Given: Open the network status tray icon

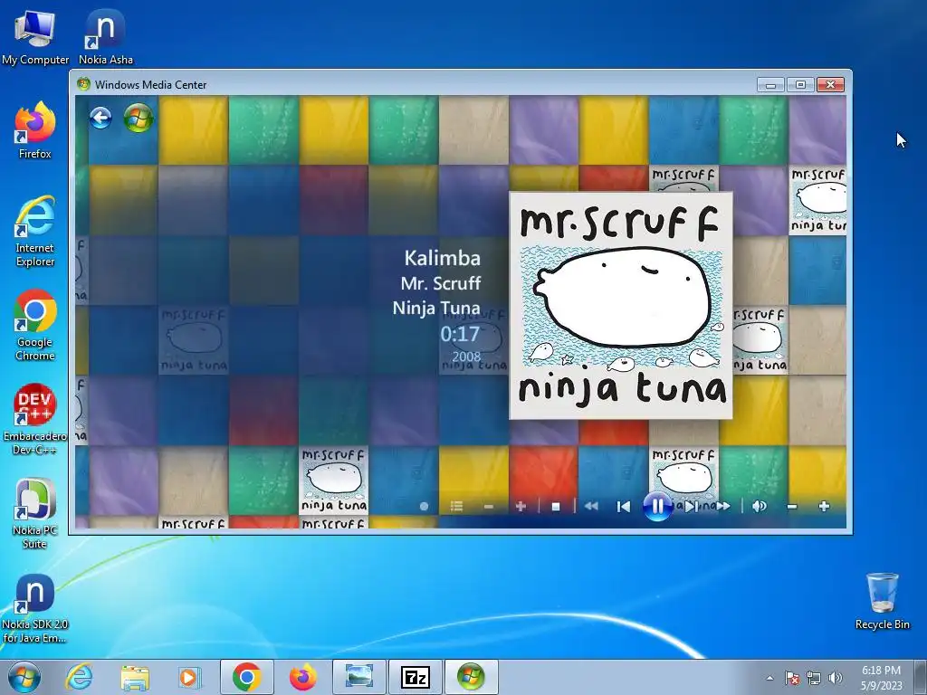Looking at the screenshot, I should (x=814, y=678).
